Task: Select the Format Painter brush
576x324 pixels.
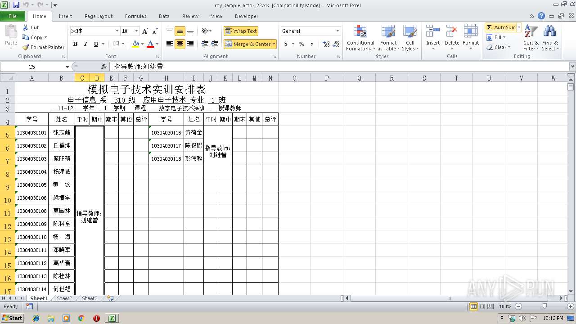Action: (x=26, y=47)
